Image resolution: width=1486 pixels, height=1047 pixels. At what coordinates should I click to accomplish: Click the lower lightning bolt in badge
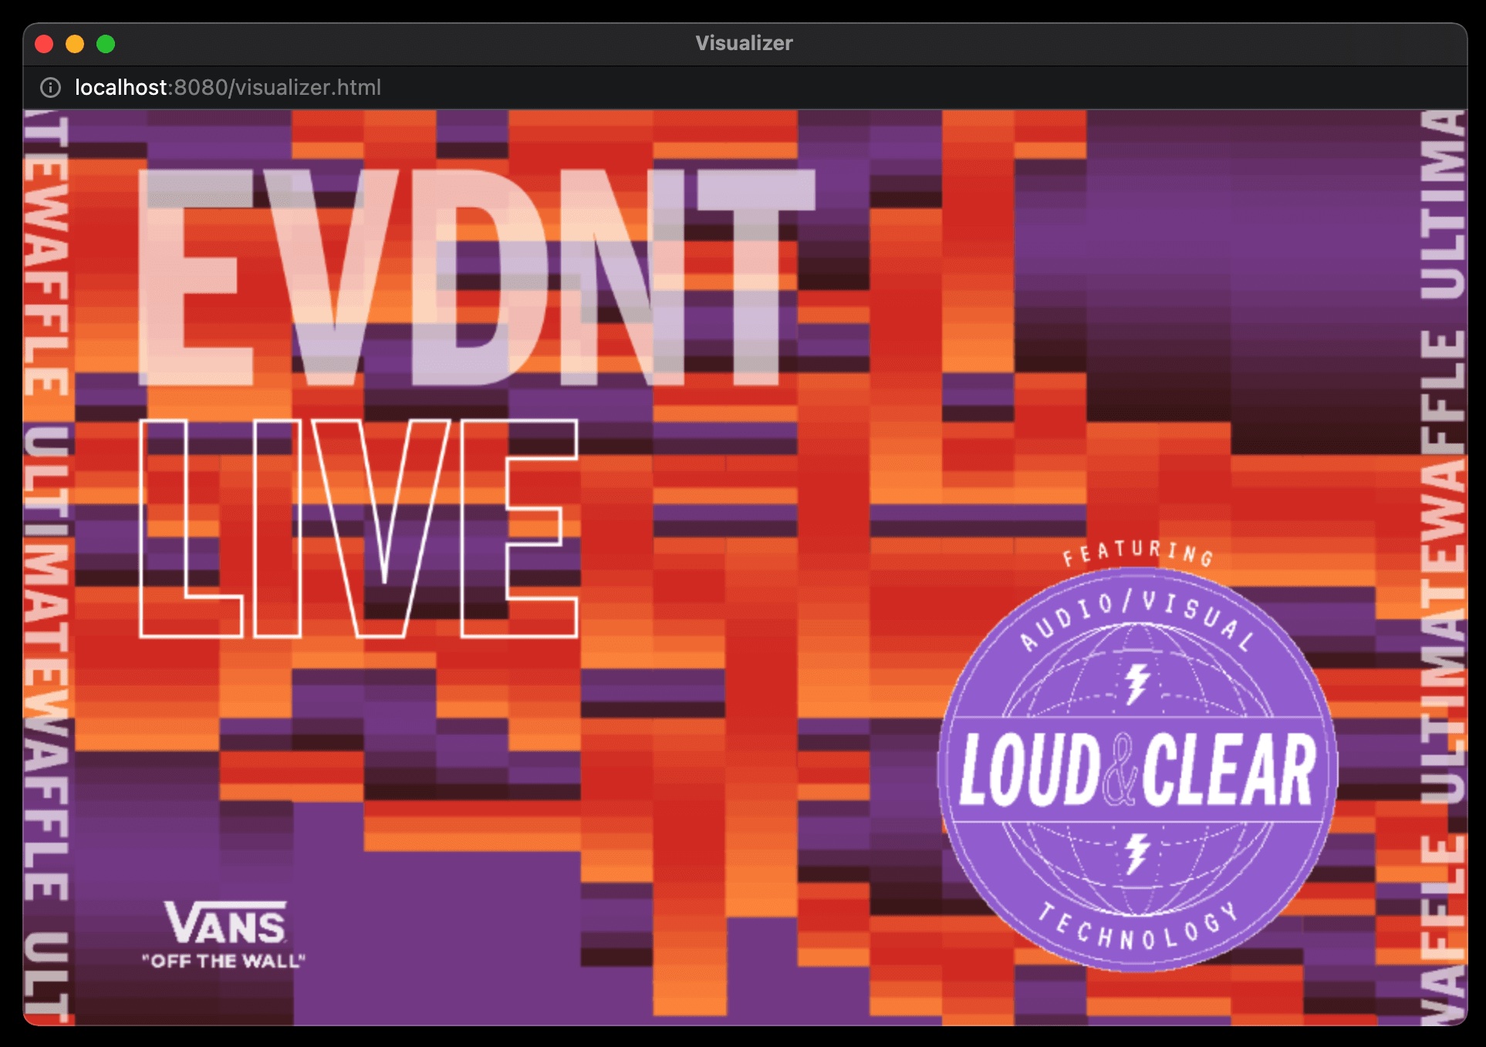click(1136, 853)
